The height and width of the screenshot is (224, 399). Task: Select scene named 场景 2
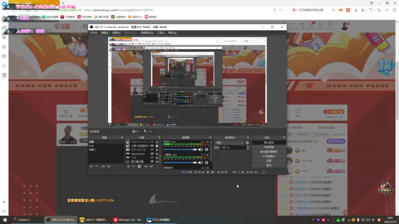[x=106, y=150]
